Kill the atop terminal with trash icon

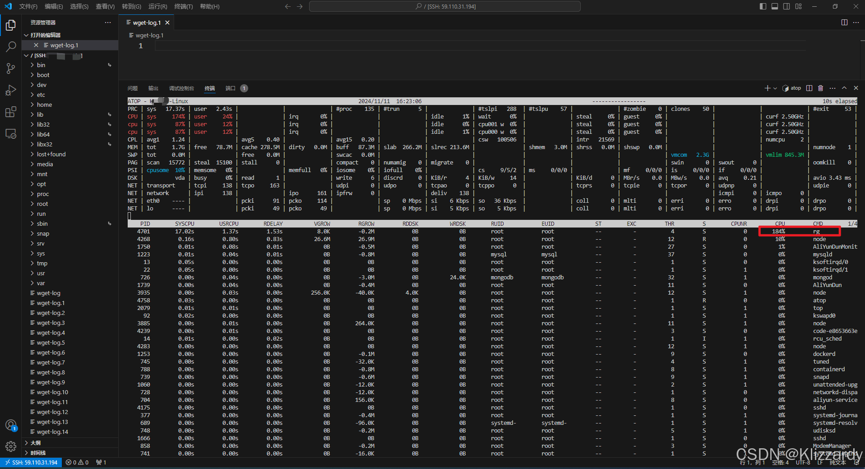click(x=821, y=88)
